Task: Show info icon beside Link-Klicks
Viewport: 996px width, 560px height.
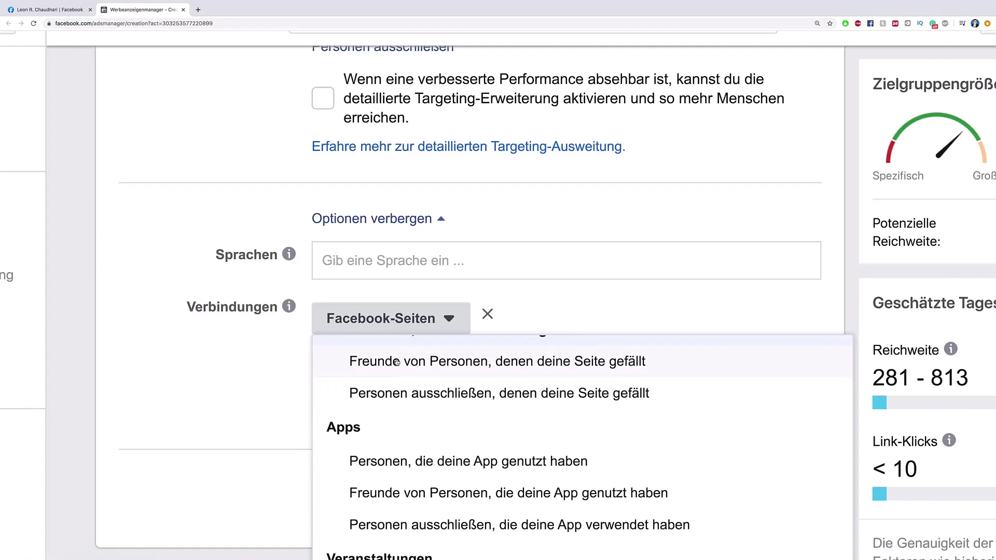Action: [x=949, y=440]
